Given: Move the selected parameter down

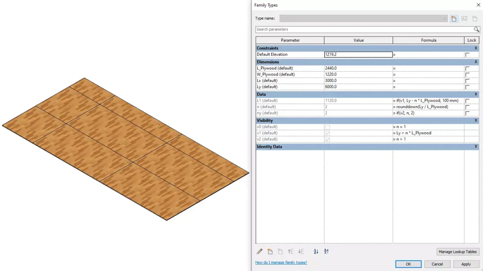Looking at the screenshot, I should [301, 251].
